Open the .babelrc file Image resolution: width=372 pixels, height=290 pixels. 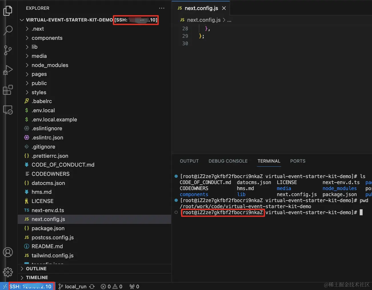coord(94,101)
